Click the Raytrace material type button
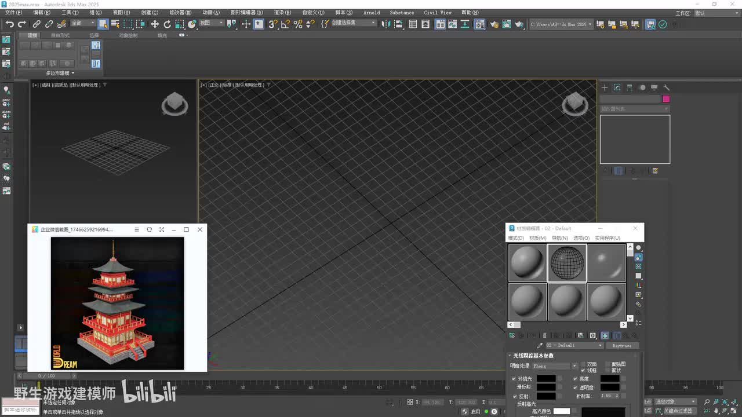 (621, 346)
